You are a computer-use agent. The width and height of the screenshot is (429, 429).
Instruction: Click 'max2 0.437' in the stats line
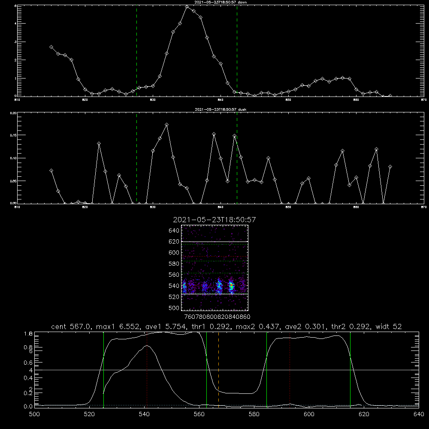pos(257,326)
